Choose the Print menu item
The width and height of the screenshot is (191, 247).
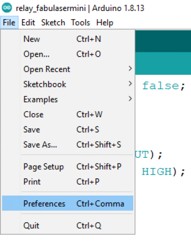click(x=68, y=182)
